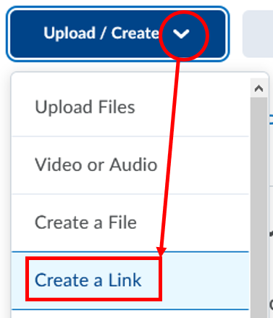Click the dropdown menu scrollbar track
This screenshot has width=273, height=318.
[259, 208]
